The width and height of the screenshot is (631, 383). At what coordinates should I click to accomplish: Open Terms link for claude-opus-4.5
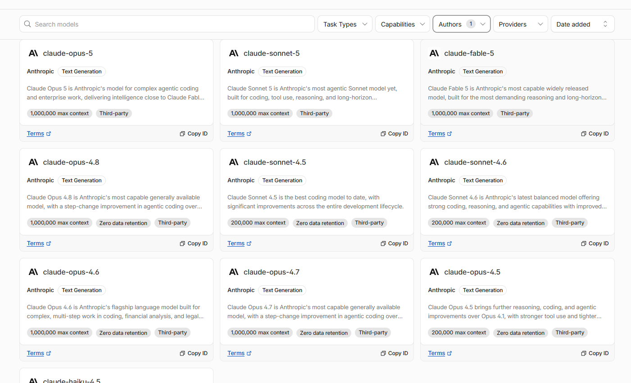pos(440,353)
